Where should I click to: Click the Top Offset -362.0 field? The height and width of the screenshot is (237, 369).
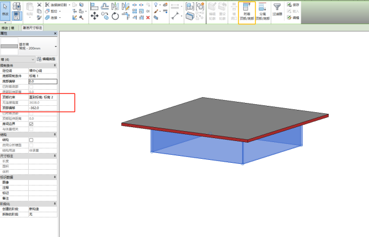tap(43, 108)
